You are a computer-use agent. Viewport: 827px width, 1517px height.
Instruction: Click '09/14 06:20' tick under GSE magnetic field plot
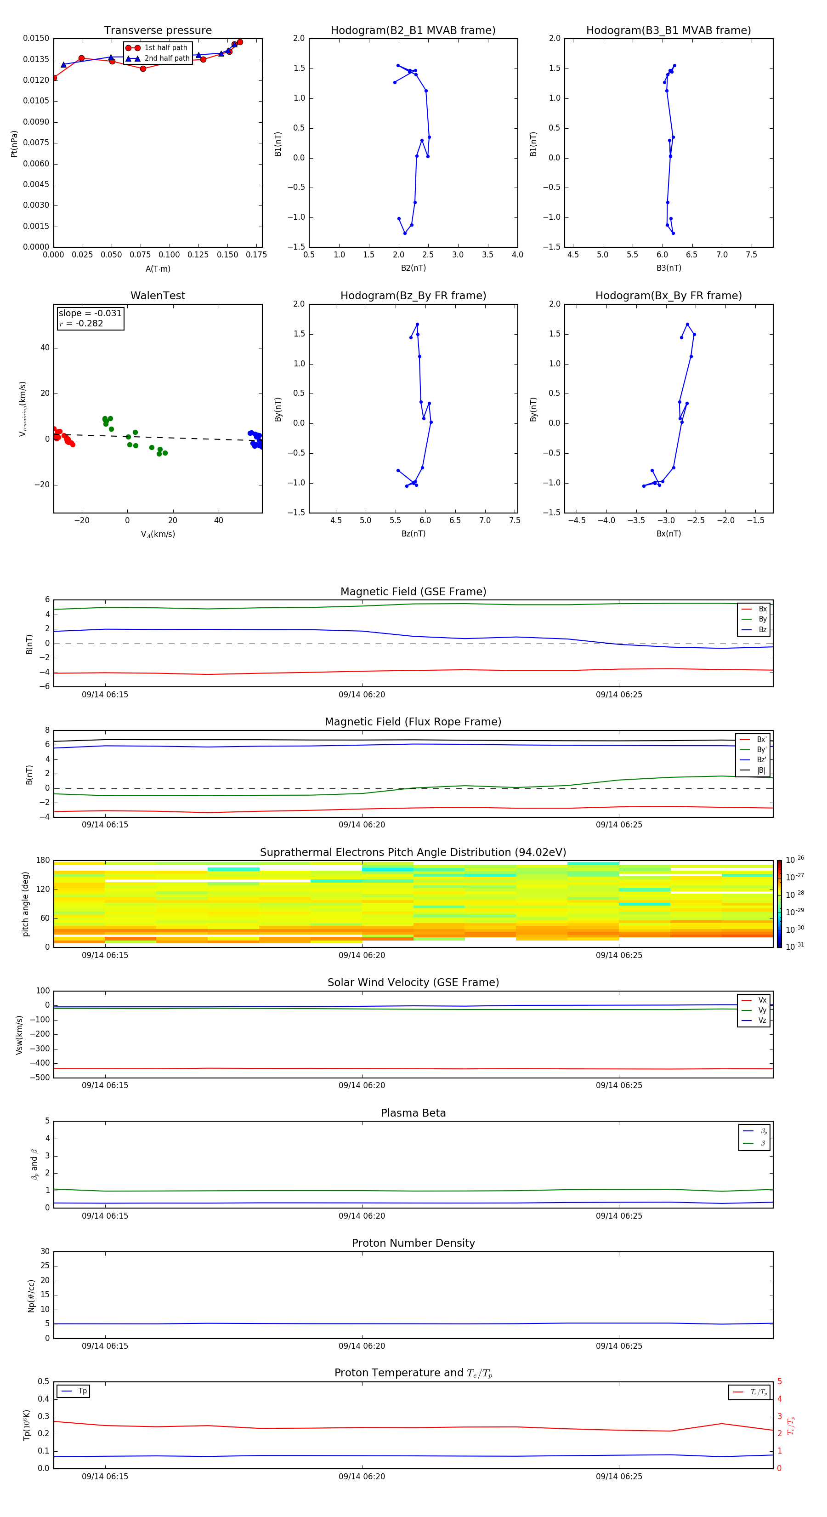[362, 695]
